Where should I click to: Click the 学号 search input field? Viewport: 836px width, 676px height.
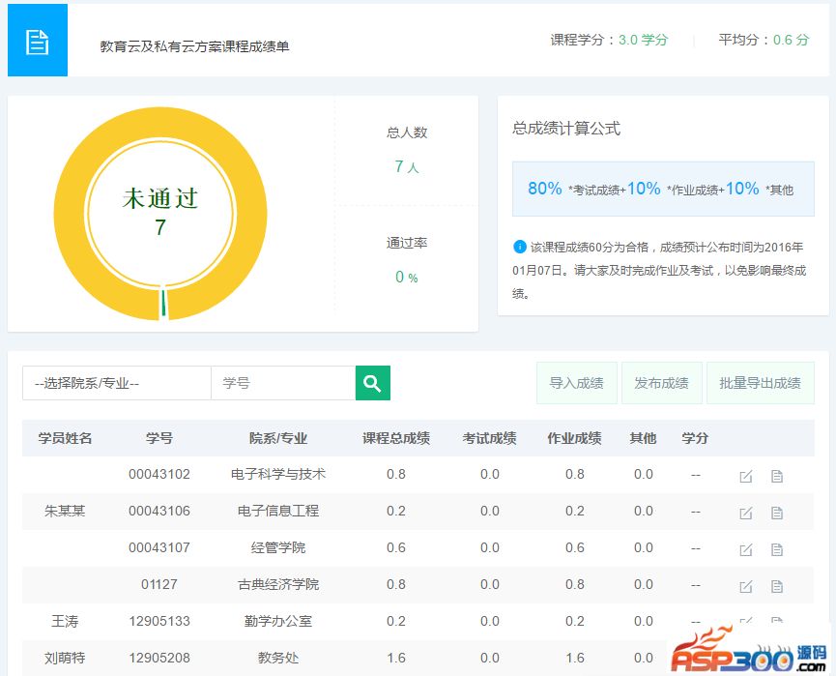[282, 383]
